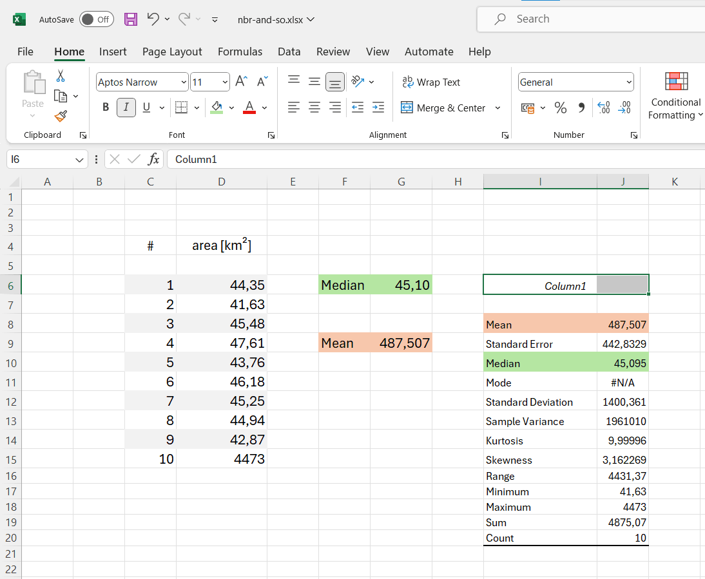Click the Format Painter brush icon
The height and width of the screenshot is (579, 705).
point(61,116)
